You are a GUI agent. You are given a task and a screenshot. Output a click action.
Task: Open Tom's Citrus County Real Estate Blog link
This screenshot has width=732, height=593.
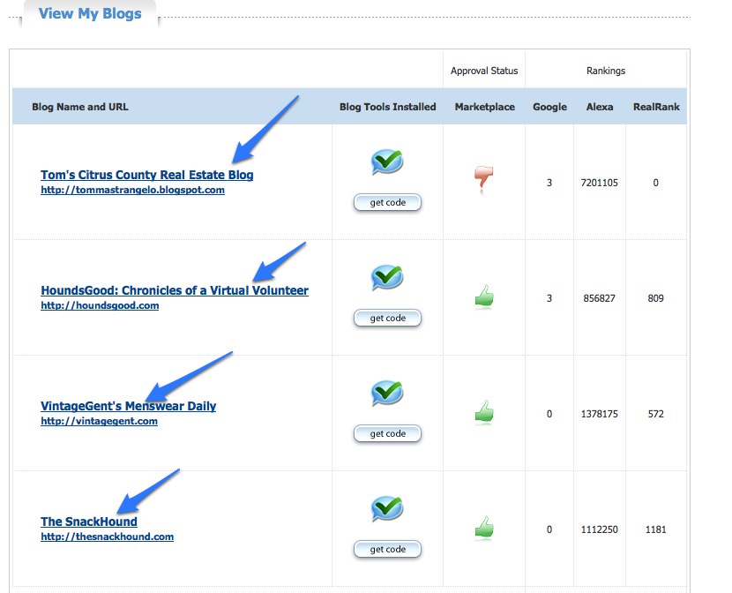click(147, 175)
